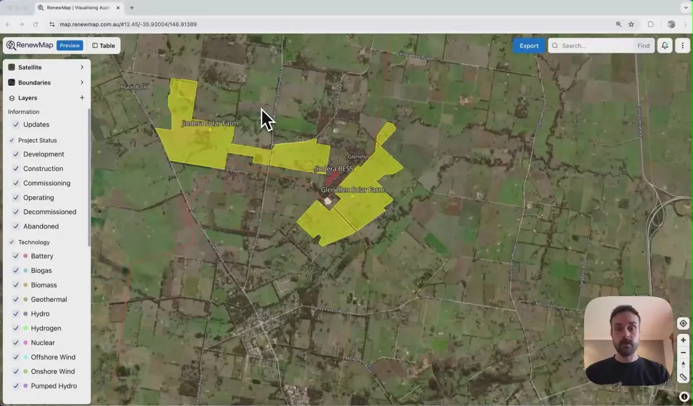The height and width of the screenshot is (406, 693).
Task: Reset map bearing with the compass icon
Action: coord(683,365)
